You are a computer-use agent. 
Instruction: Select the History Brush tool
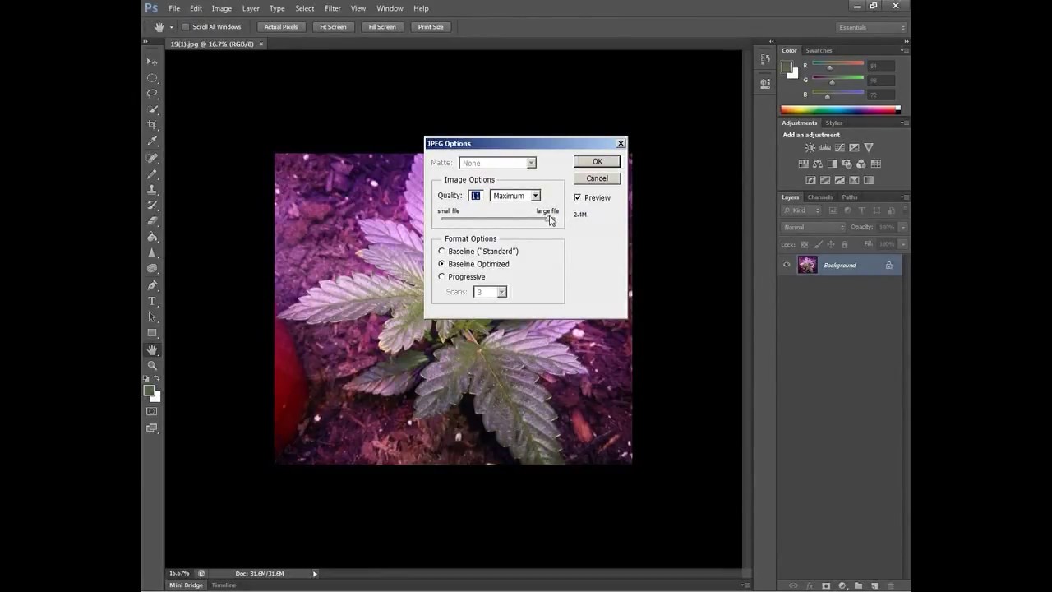152,206
